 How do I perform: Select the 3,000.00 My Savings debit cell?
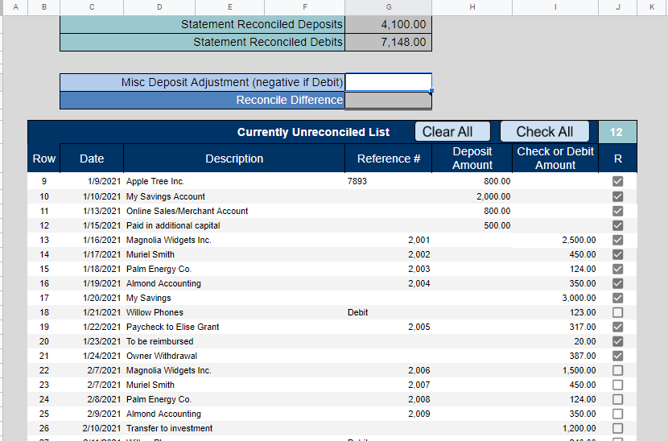[x=555, y=298]
